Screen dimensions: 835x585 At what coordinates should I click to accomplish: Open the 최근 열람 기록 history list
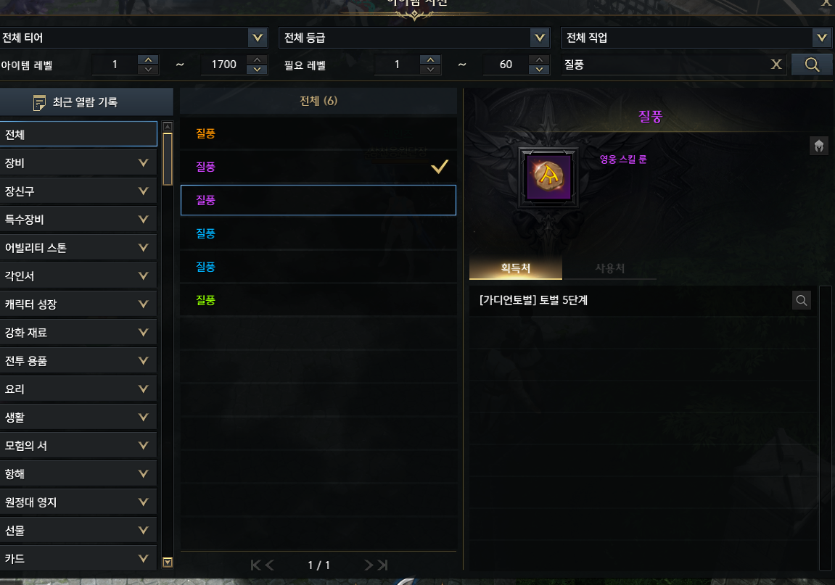coord(86,101)
